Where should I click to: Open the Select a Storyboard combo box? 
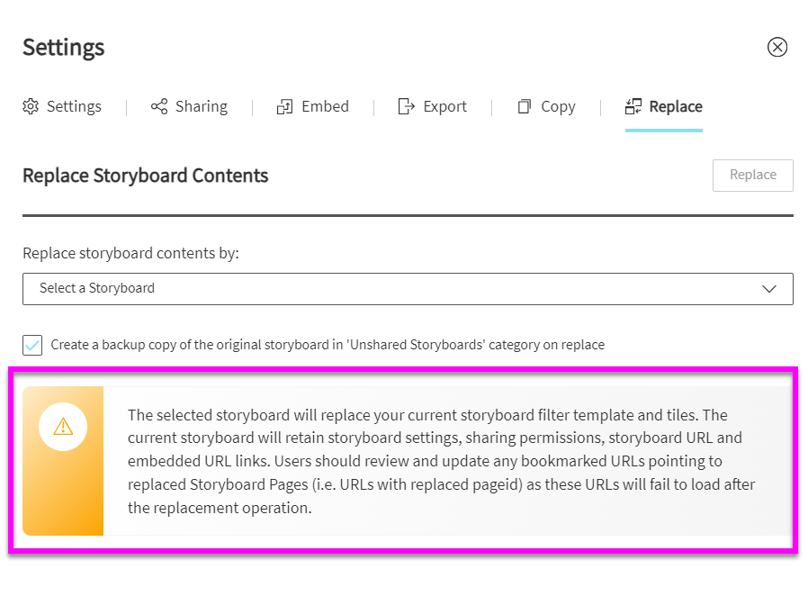tap(408, 289)
